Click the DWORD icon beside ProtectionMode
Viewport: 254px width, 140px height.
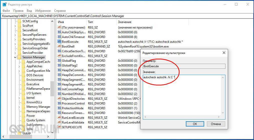point(59,108)
